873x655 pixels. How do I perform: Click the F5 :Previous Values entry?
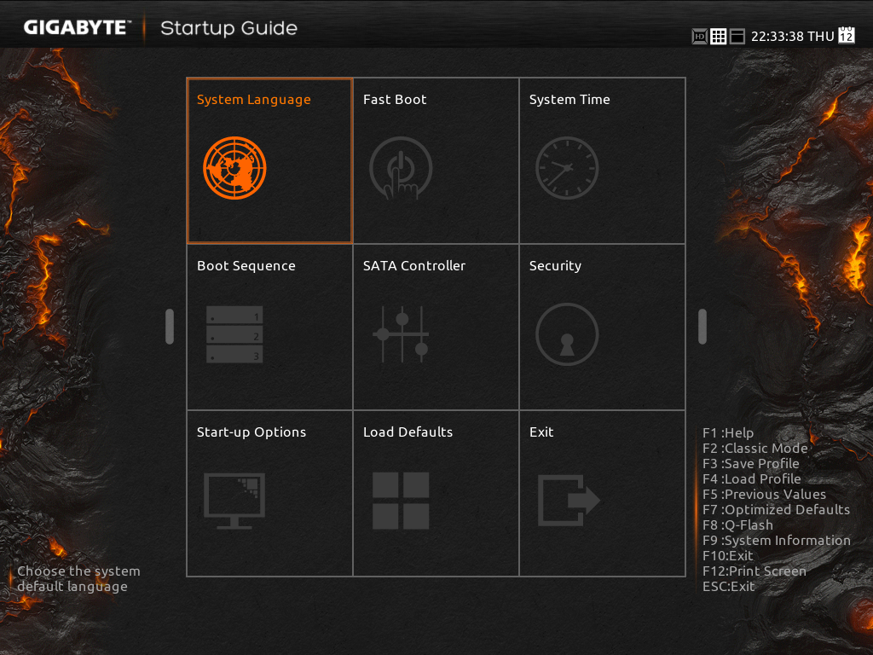(764, 494)
